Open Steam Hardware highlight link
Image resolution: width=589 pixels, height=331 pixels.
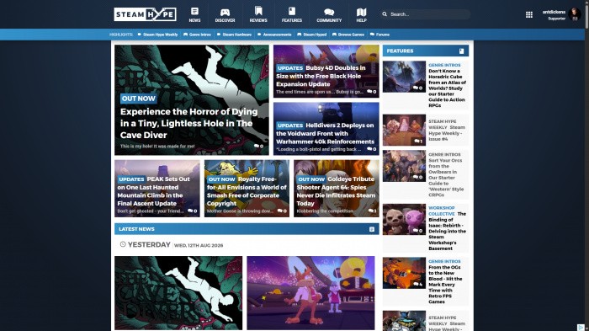coord(234,35)
